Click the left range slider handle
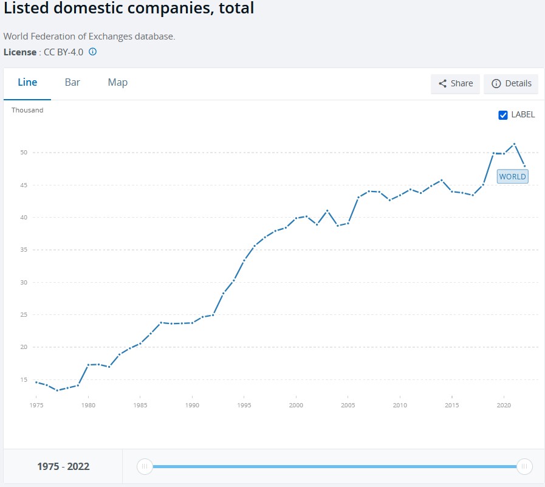 tap(145, 466)
